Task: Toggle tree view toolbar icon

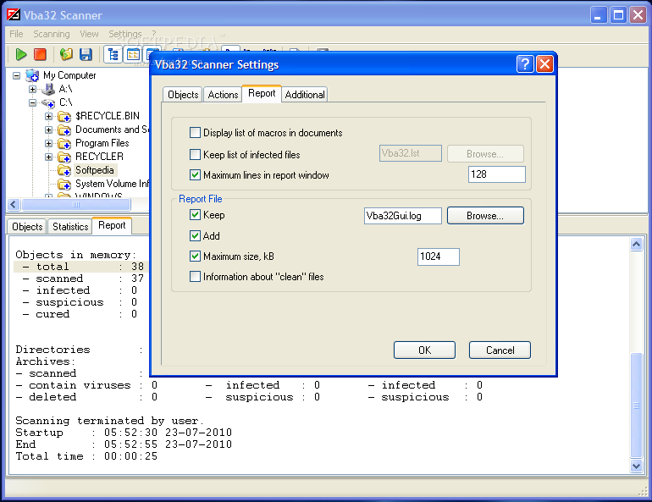Action: pos(113,54)
